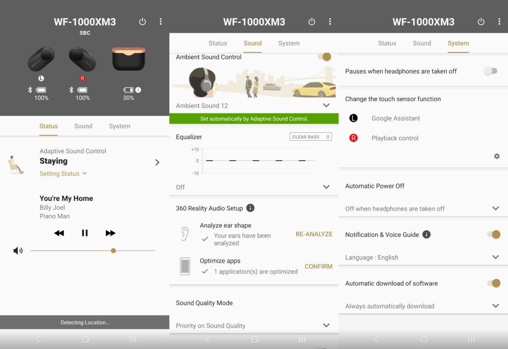The image size is (508, 349).
Task: Tap the L icon for Google Assistant
Action: pyautogui.click(x=353, y=118)
